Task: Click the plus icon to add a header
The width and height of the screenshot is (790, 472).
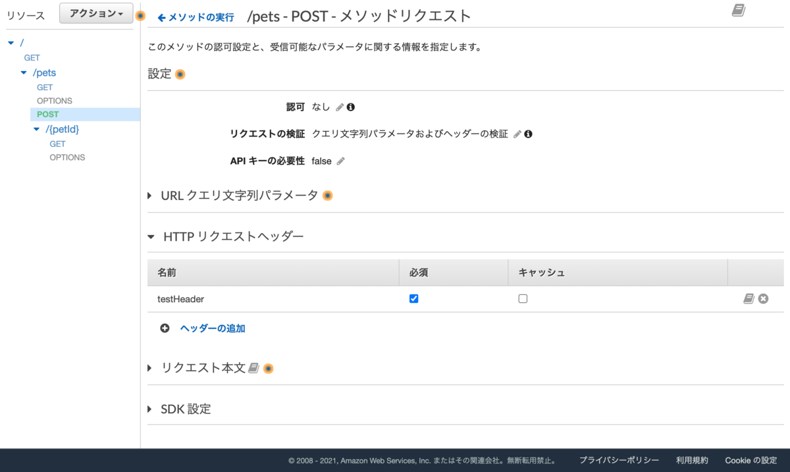Action: click(165, 328)
